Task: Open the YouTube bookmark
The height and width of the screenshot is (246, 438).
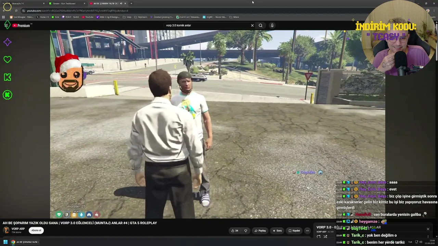Action: pos(88,17)
